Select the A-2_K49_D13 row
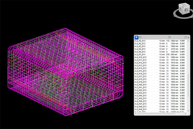This screenshot has height=129, width=193. point(161,109)
